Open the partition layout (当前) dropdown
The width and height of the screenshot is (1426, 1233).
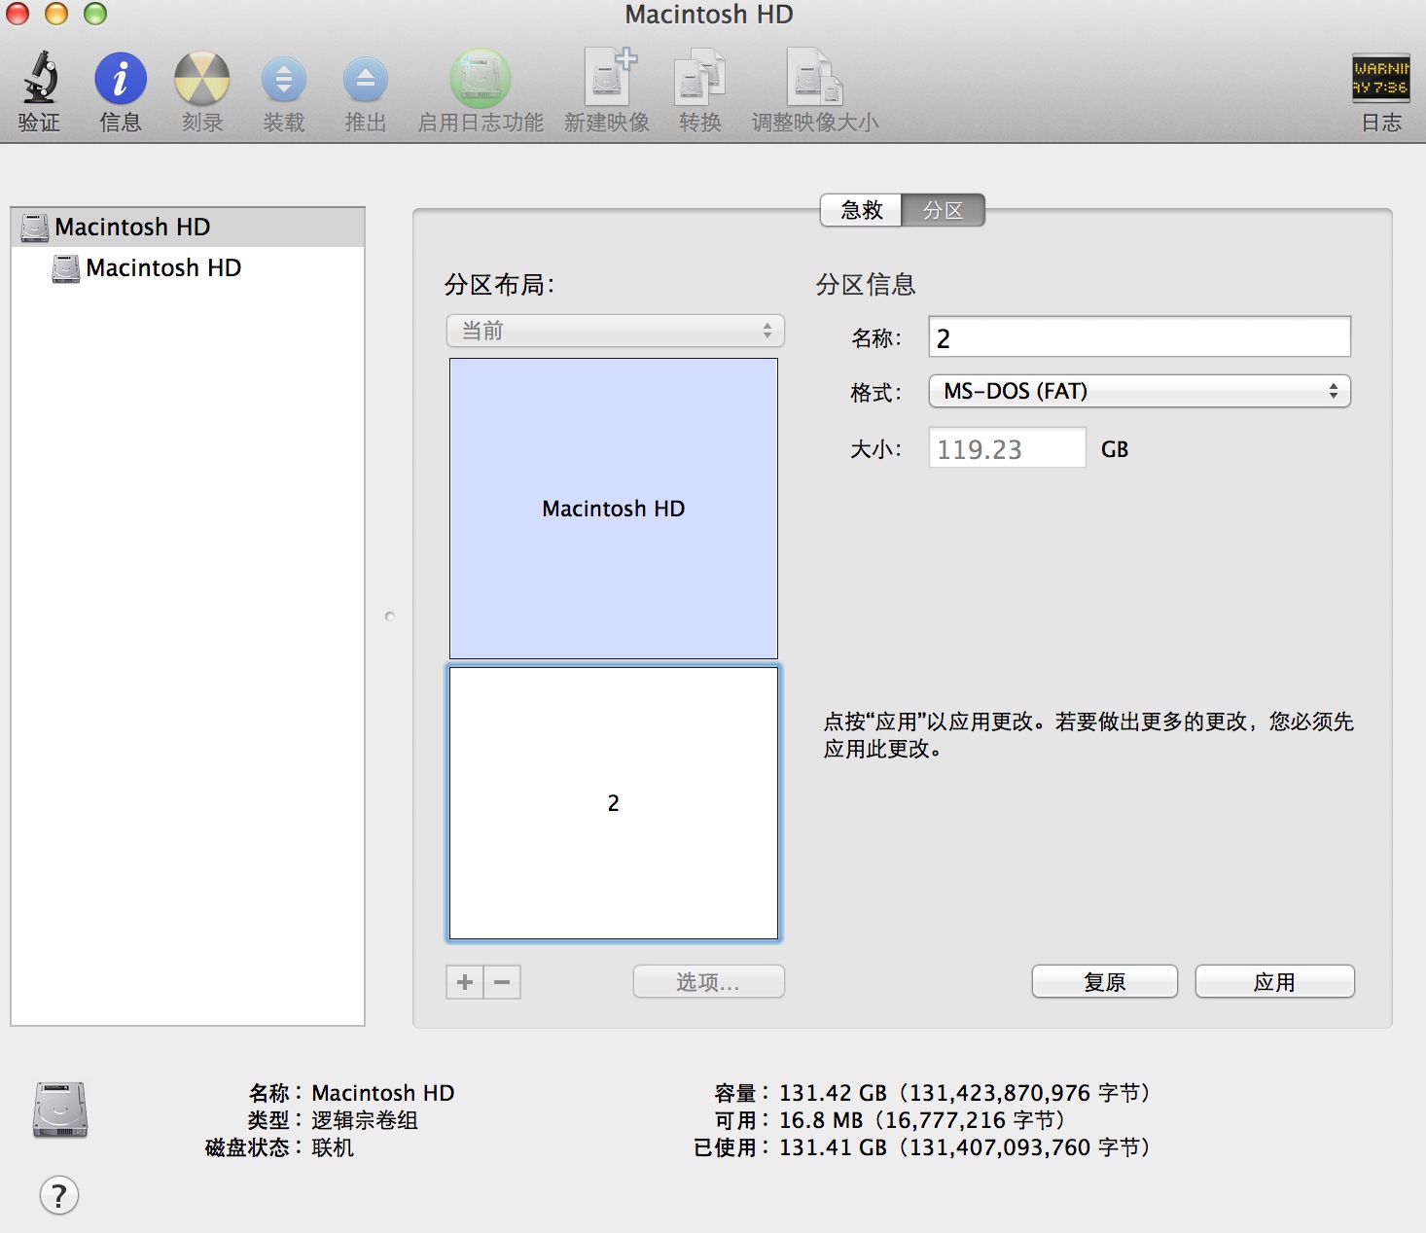pos(615,331)
